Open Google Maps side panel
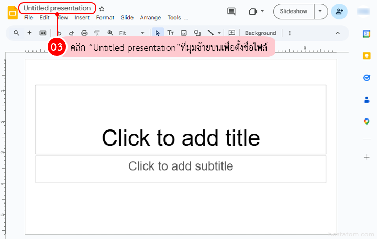Screen dimensions: 377x239 (x=367, y=122)
